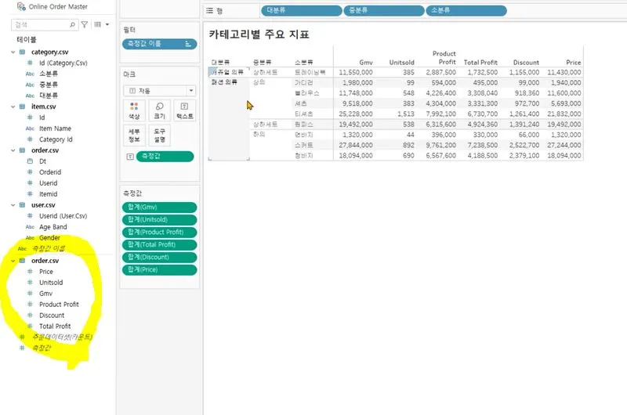Viewport: 627px width, 415px height.
Task: Click the 소분류 pill on rows shelf
Action: pos(466,11)
